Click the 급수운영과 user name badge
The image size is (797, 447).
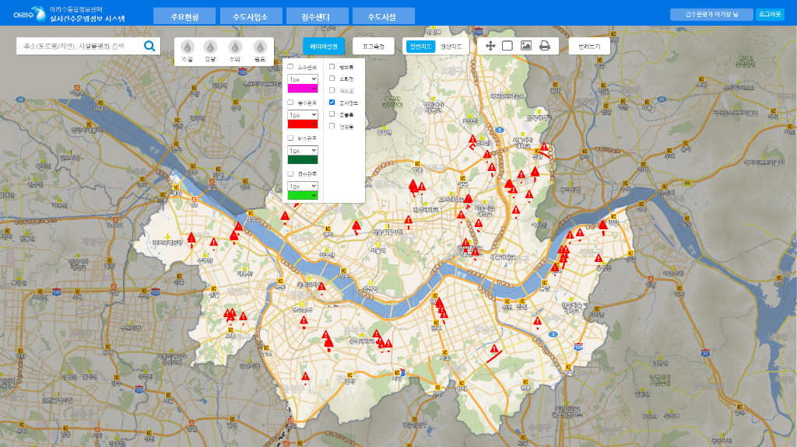pyautogui.click(x=711, y=14)
